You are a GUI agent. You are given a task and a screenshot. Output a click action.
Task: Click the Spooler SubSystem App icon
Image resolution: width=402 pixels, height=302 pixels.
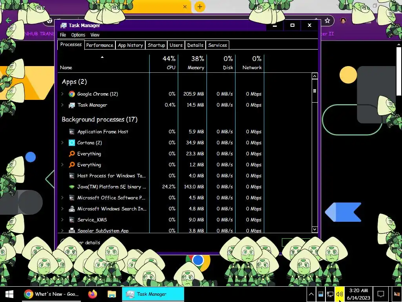click(x=72, y=230)
